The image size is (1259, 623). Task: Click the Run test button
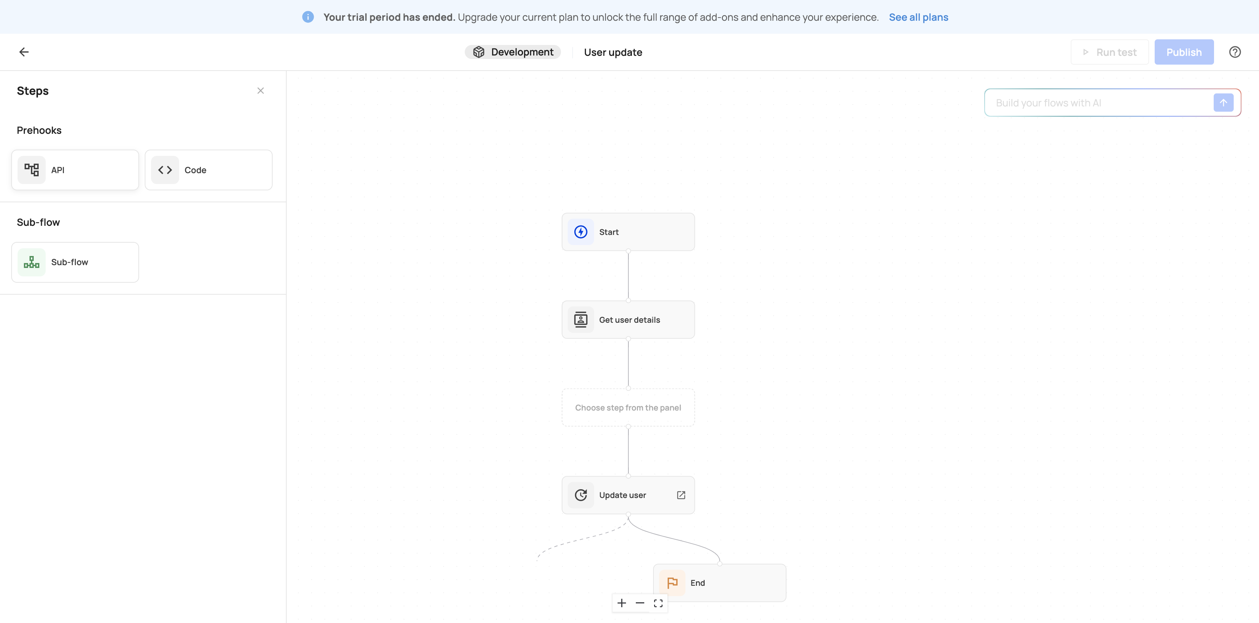[1109, 52]
